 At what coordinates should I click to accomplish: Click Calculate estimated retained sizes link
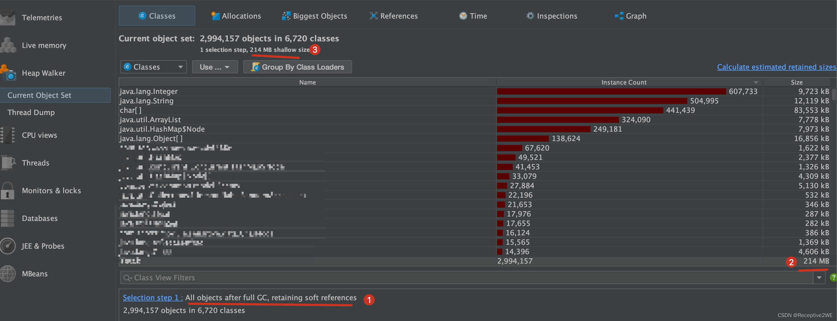coord(777,67)
